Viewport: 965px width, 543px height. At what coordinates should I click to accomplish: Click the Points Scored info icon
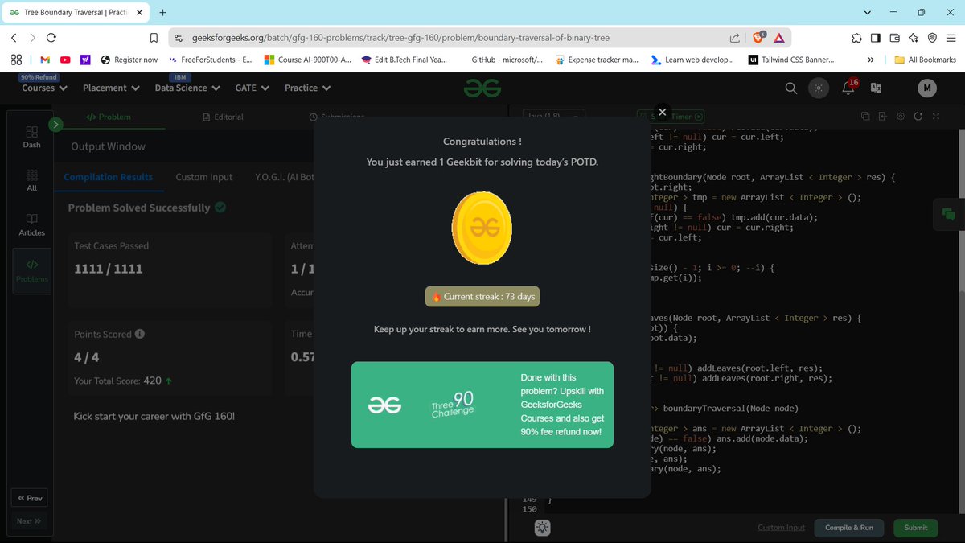click(x=140, y=334)
